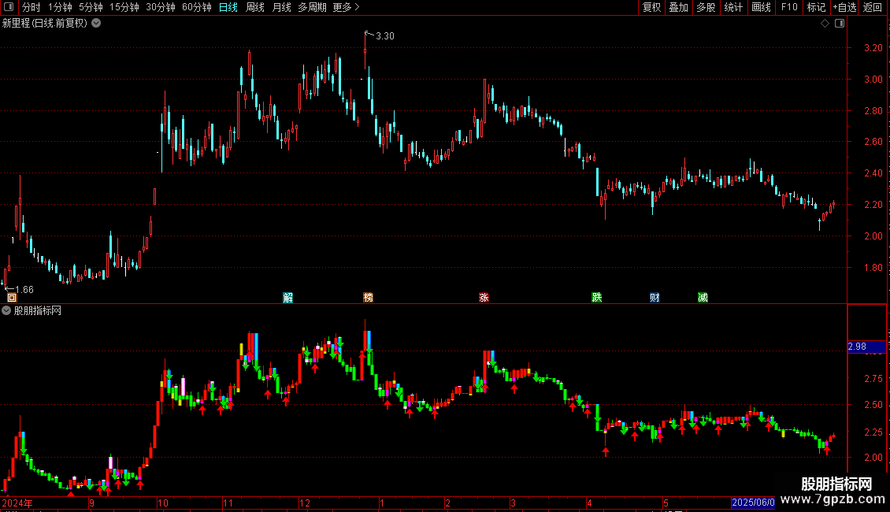Click the 减 event marker on chart
Viewport: 890px width, 512px height.
tap(703, 298)
